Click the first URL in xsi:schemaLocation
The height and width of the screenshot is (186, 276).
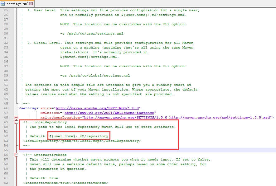tap(126, 118)
